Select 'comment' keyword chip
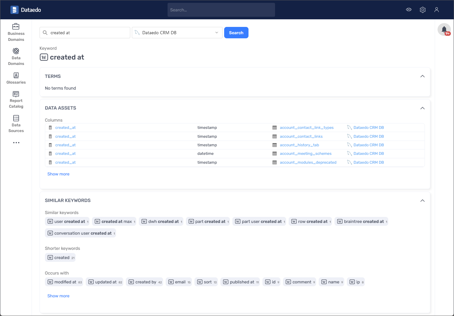 [x=300, y=282]
